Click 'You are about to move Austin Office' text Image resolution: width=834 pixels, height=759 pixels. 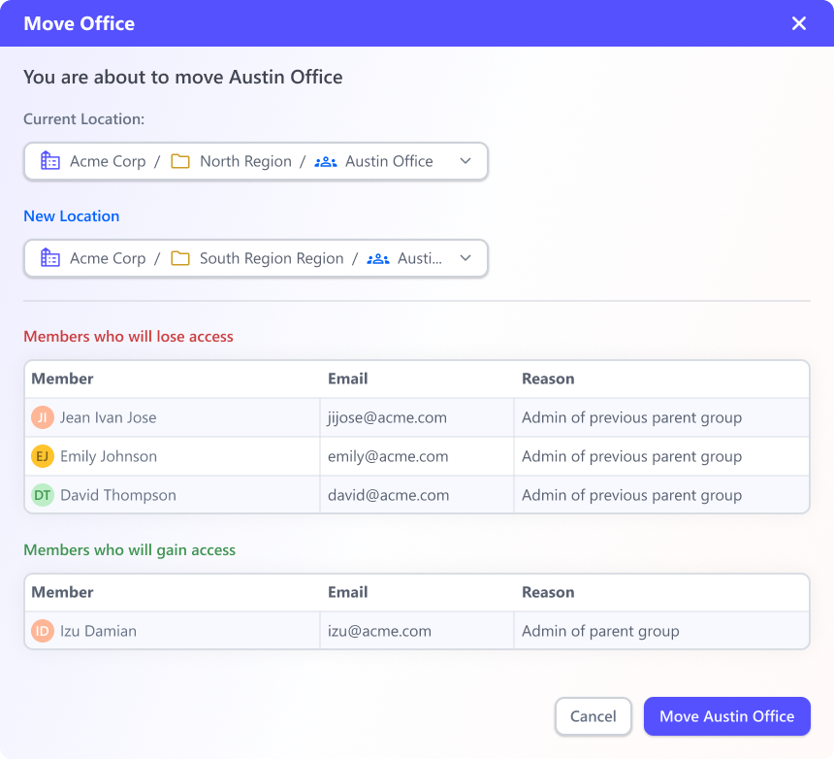[x=183, y=78]
